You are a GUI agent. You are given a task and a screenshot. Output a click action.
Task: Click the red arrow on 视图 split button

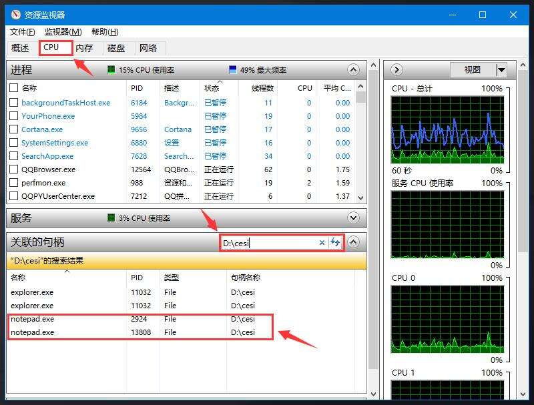tap(500, 69)
